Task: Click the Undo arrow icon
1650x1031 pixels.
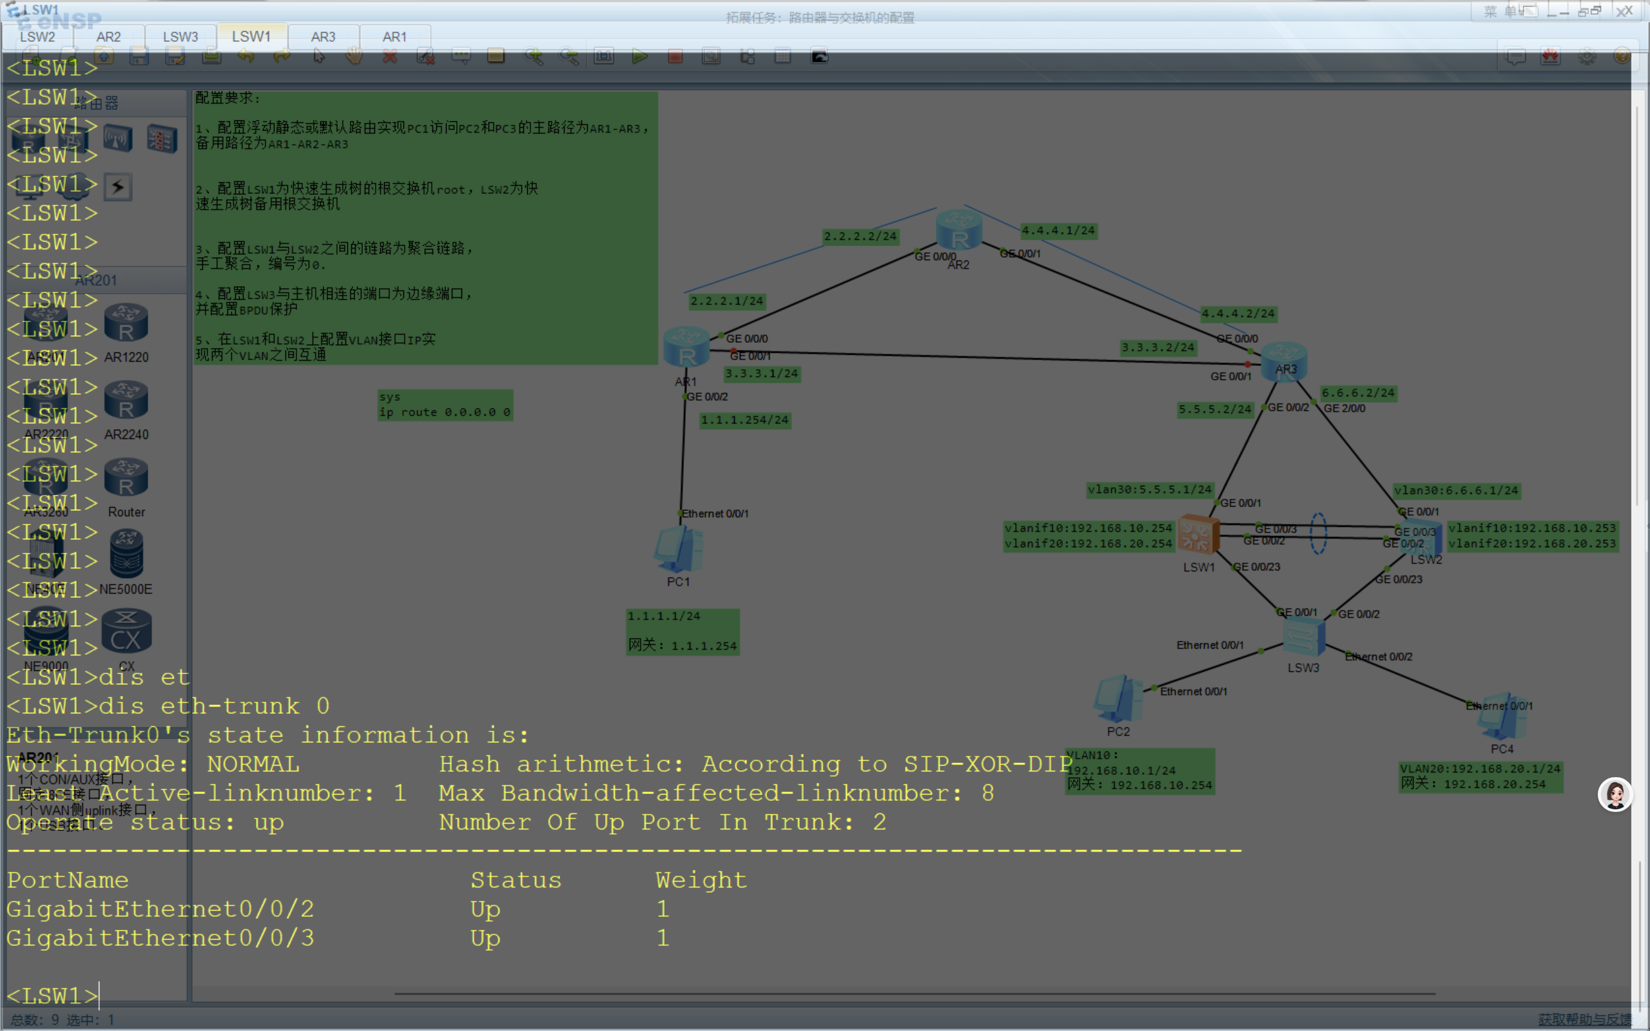Action: pyautogui.click(x=246, y=57)
